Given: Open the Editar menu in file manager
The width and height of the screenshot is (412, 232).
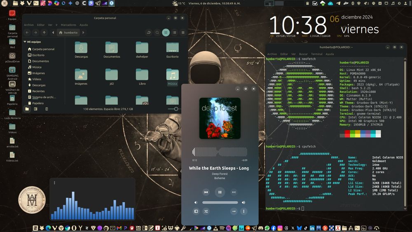Looking at the screenshot, I should pos(41,25).
